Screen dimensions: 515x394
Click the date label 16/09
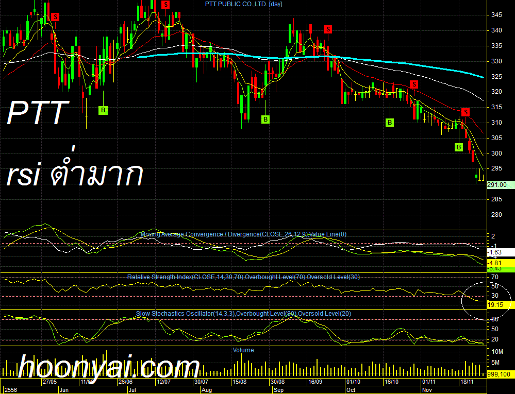315,382
